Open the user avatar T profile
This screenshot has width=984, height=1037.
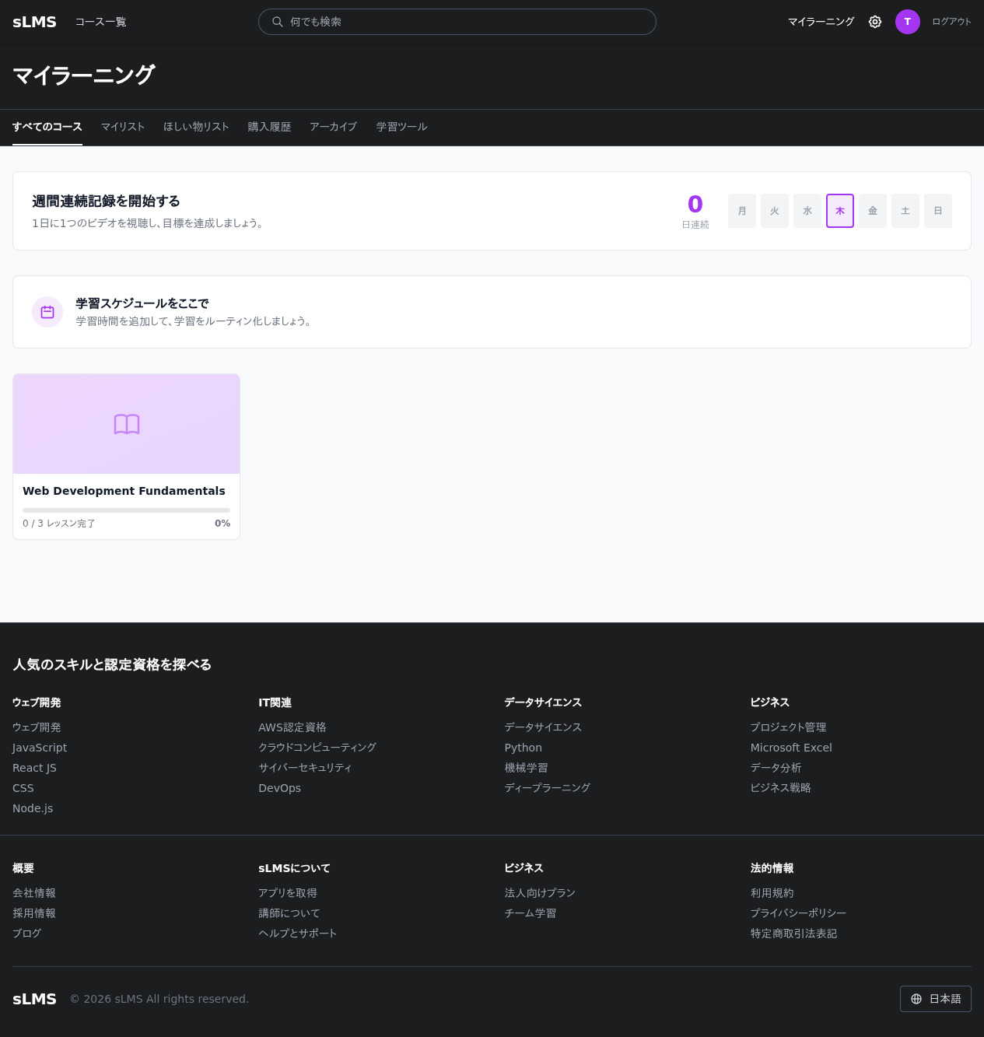pyautogui.click(x=907, y=22)
